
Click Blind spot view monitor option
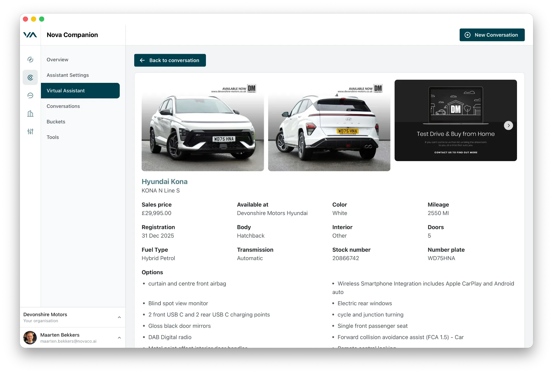178,303
